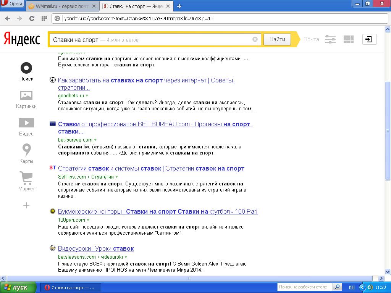Open a new tab with plus button
This screenshot has height=293, width=391.
click(179, 6)
